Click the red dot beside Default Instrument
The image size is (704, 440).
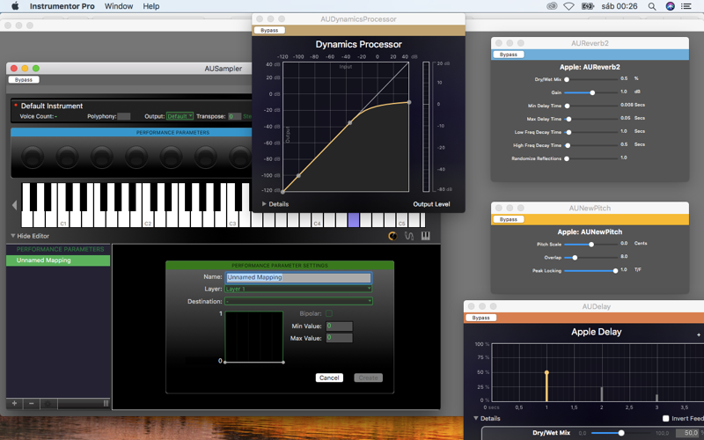(x=16, y=105)
